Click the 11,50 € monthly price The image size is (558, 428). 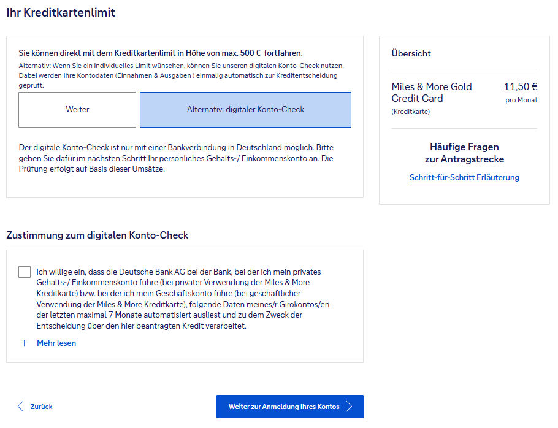tap(521, 86)
